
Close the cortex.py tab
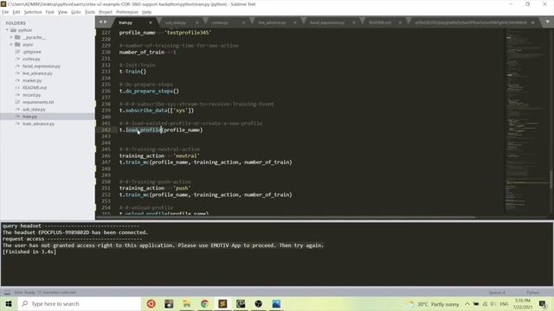[x=243, y=22]
